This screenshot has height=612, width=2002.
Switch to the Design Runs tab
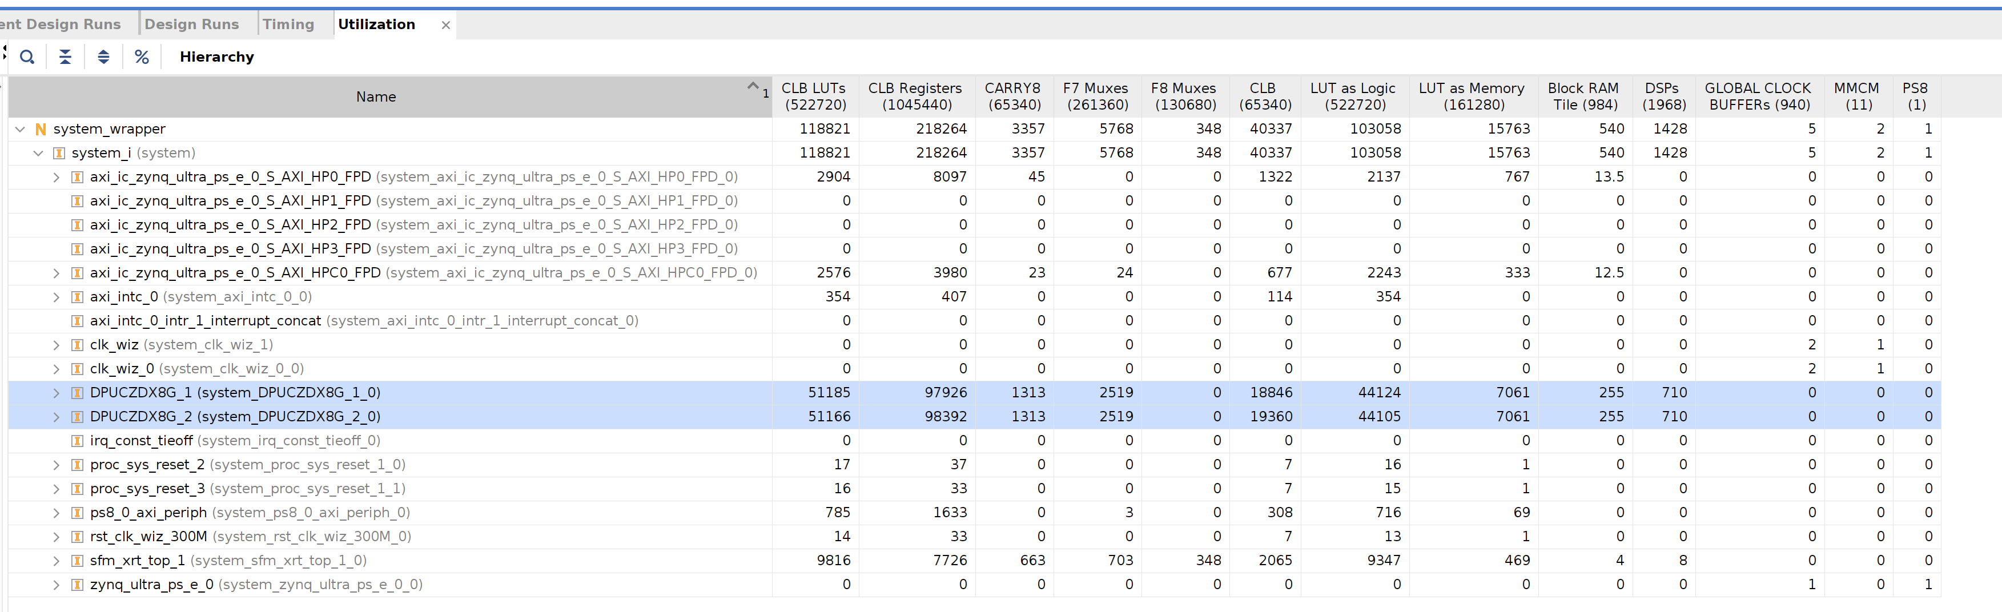pos(193,24)
